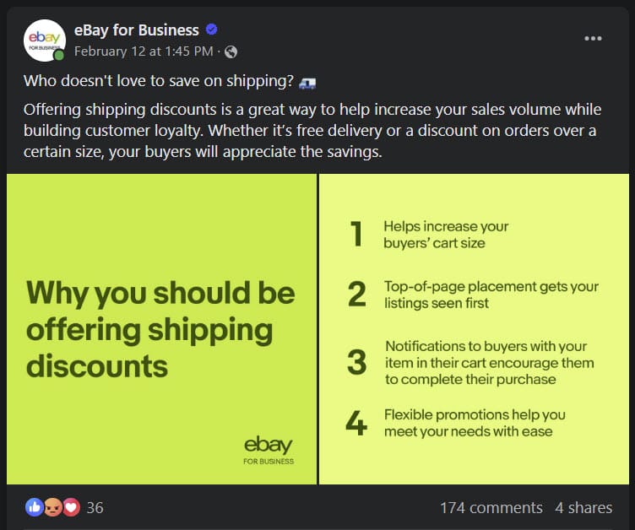
Task: Open the post options three-dot menu
Action: pyautogui.click(x=594, y=39)
